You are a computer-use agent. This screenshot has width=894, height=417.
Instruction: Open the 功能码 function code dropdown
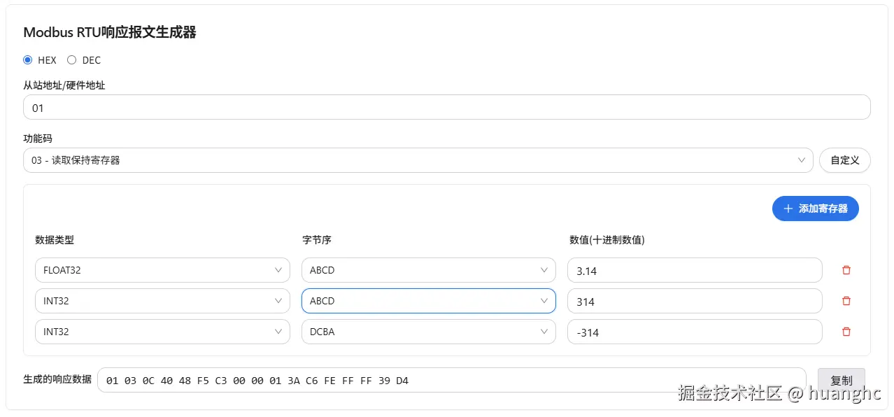click(x=418, y=160)
